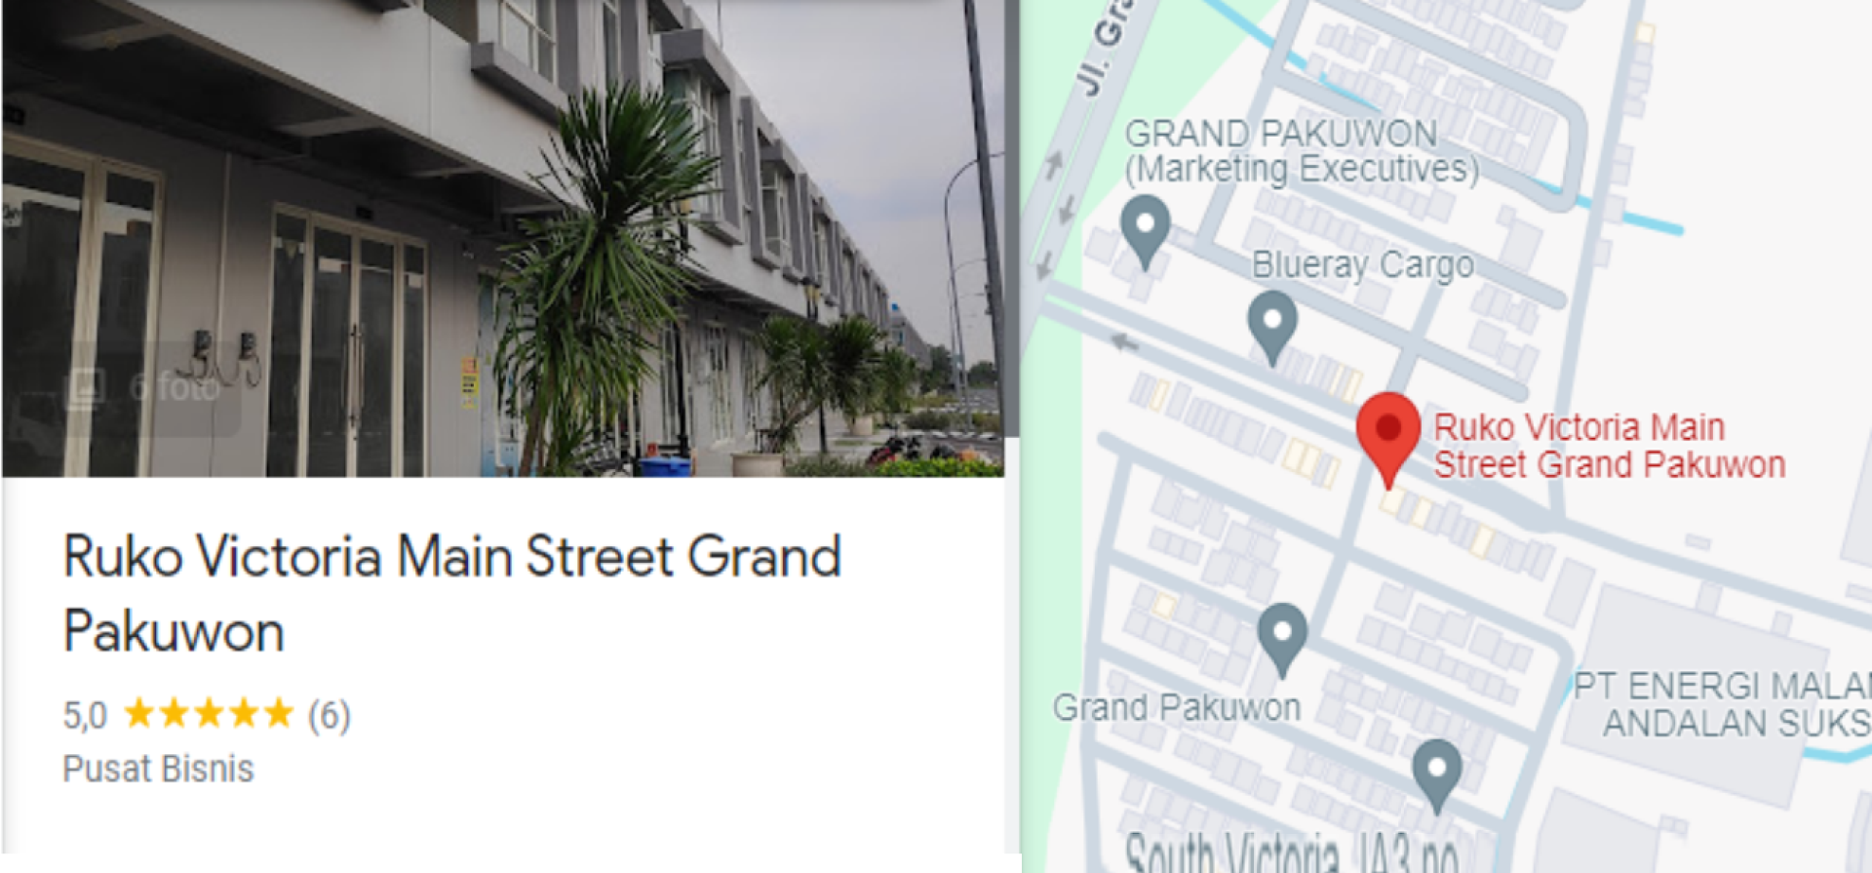
Task: Click the 5,0 rating score
Action: pos(85,716)
